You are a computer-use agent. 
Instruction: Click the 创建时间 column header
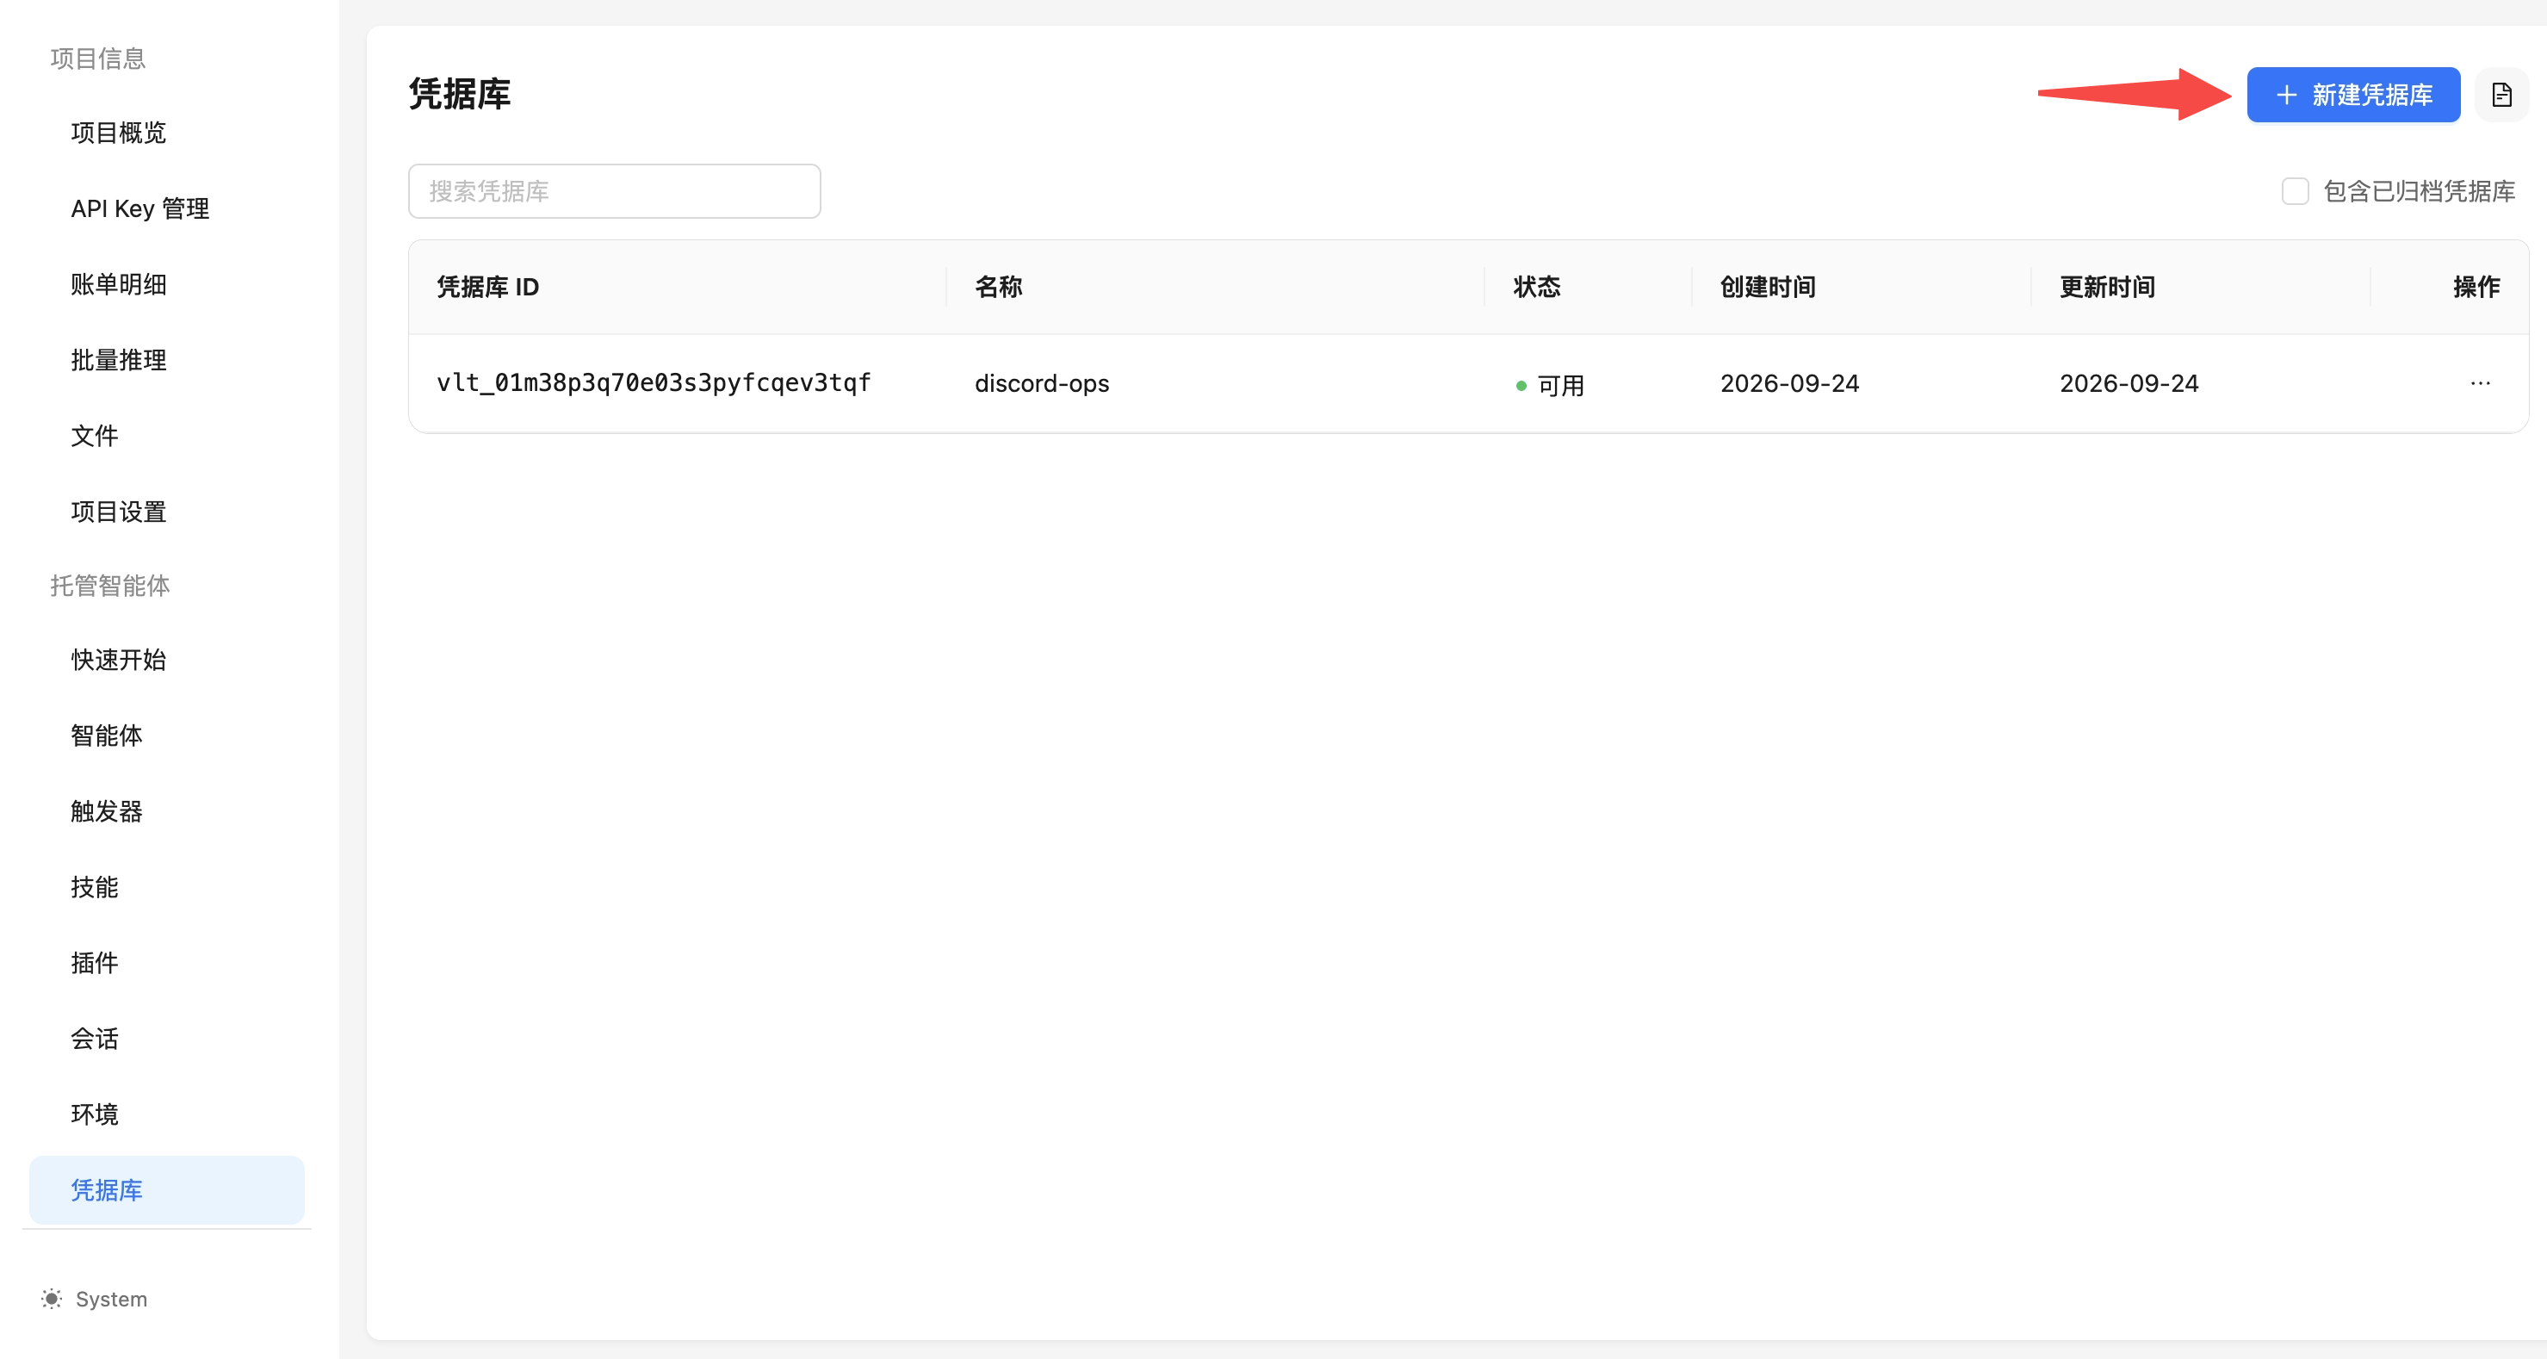point(1768,287)
